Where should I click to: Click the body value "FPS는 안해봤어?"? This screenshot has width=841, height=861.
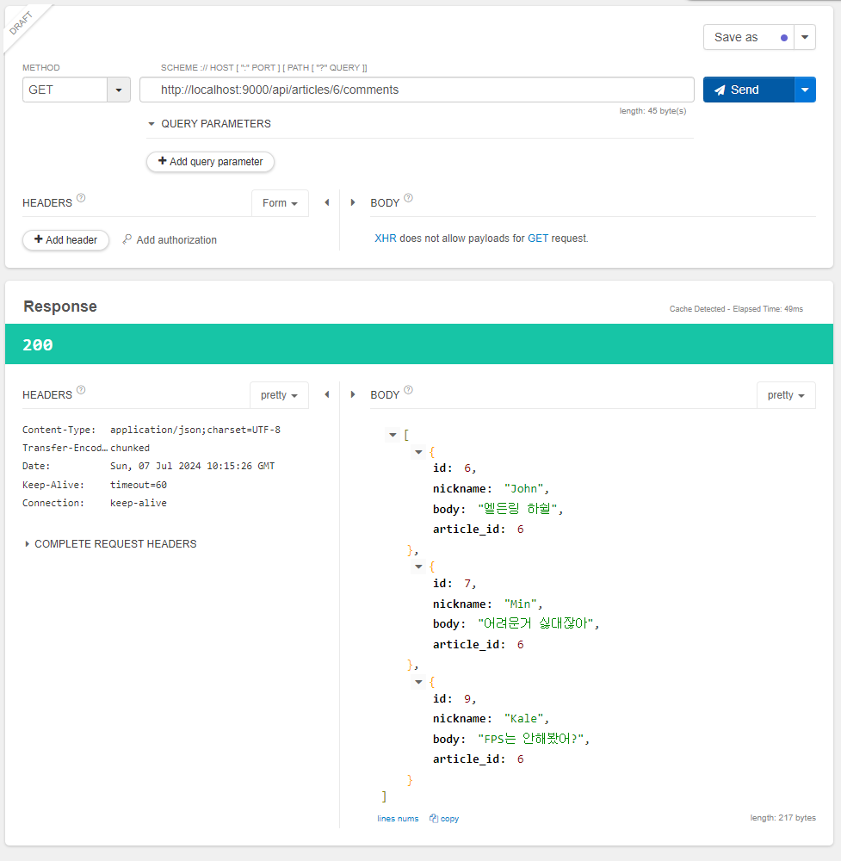click(x=530, y=739)
